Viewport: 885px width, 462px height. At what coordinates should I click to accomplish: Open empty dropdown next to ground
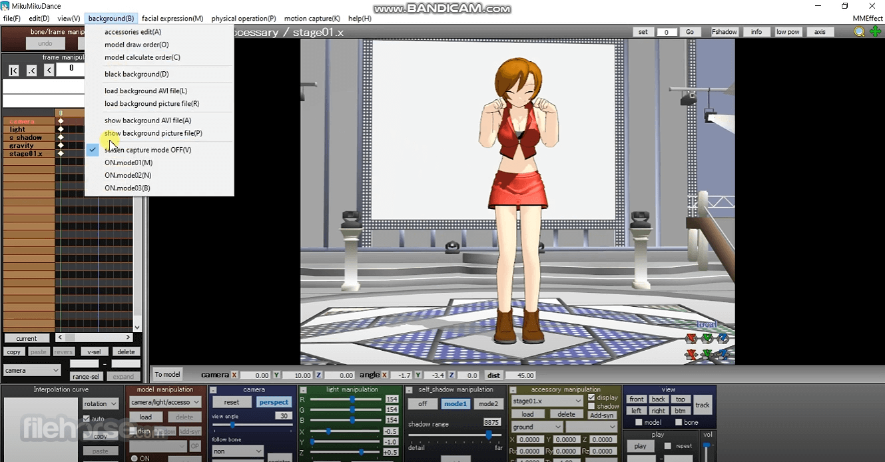tap(592, 427)
